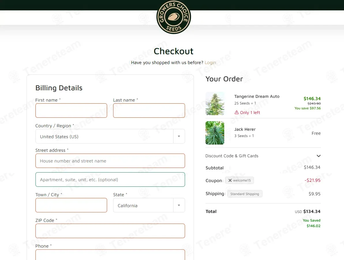344x260 pixels.
Task: Click the House number and street name field
Action: click(110, 161)
